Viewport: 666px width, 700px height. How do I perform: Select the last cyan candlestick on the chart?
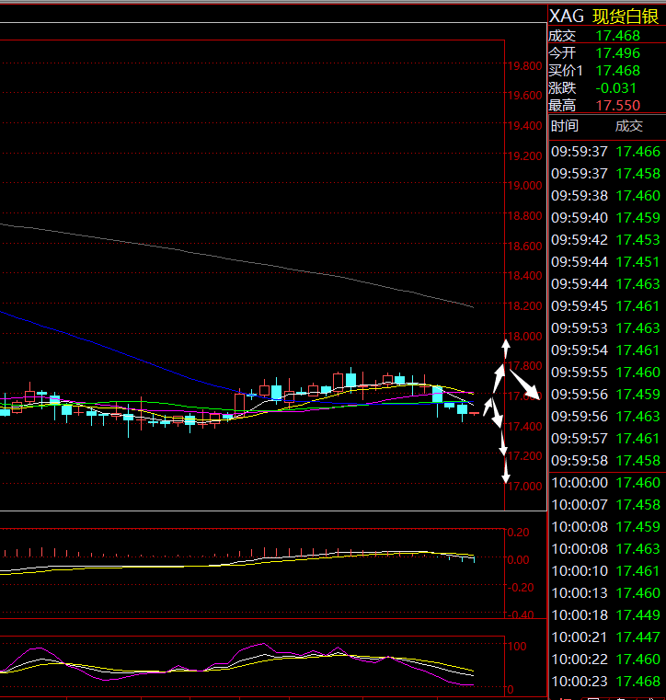coord(462,408)
